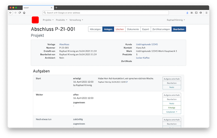Open the downloads arrow icon
217x138 pixels.
click(x=187, y=13)
